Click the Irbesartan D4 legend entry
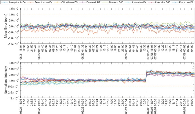Screen dimensions: 195x114 136,2
